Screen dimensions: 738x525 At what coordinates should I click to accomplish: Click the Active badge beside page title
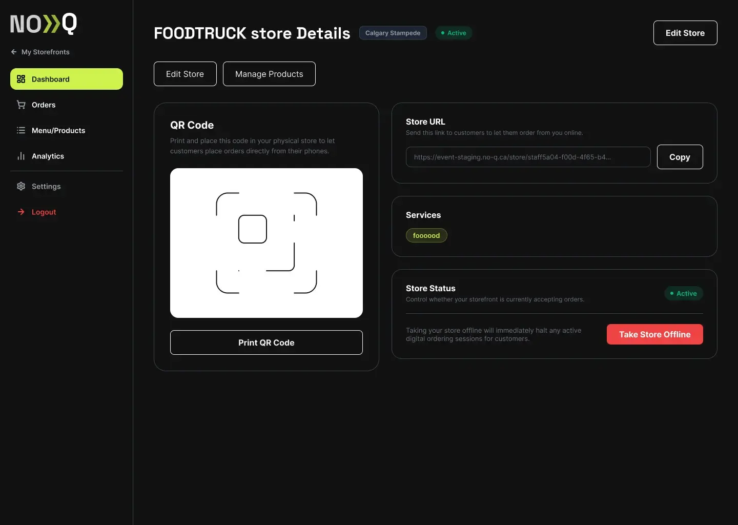coord(454,33)
